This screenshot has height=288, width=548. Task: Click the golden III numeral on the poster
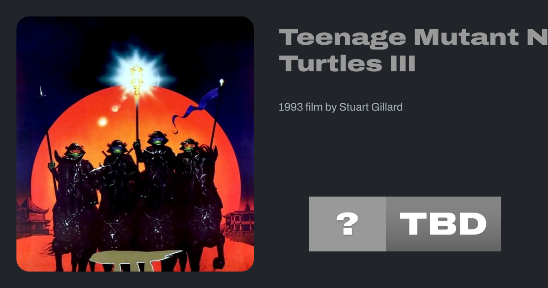[135, 261]
